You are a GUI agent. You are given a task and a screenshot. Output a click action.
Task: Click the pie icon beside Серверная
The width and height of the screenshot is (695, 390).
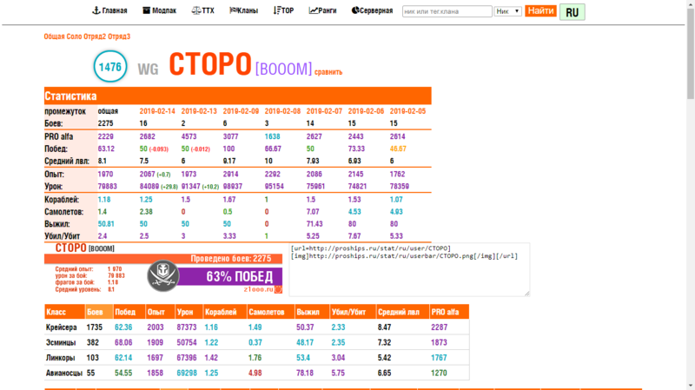355,11
